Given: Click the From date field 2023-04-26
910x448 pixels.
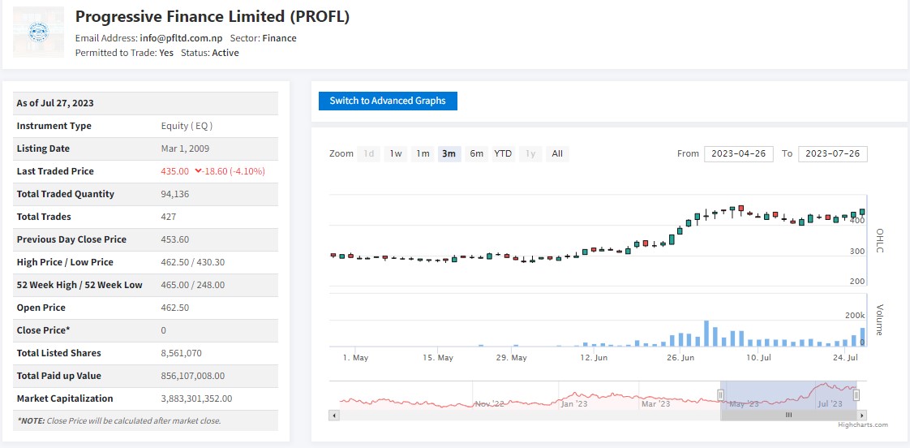Looking at the screenshot, I should click(x=739, y=153).
